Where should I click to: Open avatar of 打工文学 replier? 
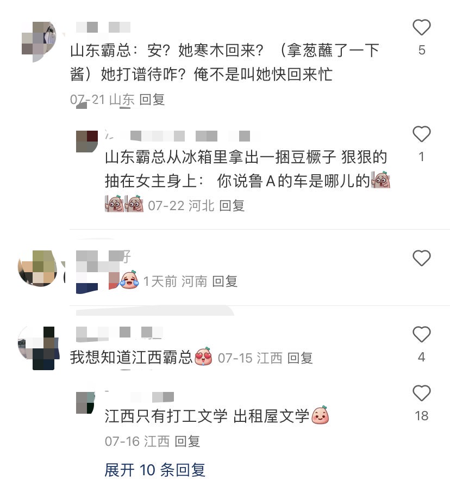(85, 402)
